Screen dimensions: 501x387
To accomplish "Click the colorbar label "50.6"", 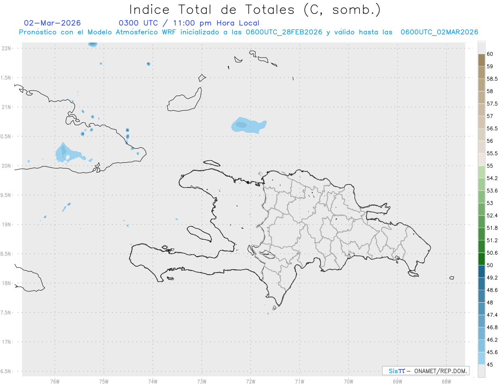I will point(492,253).
